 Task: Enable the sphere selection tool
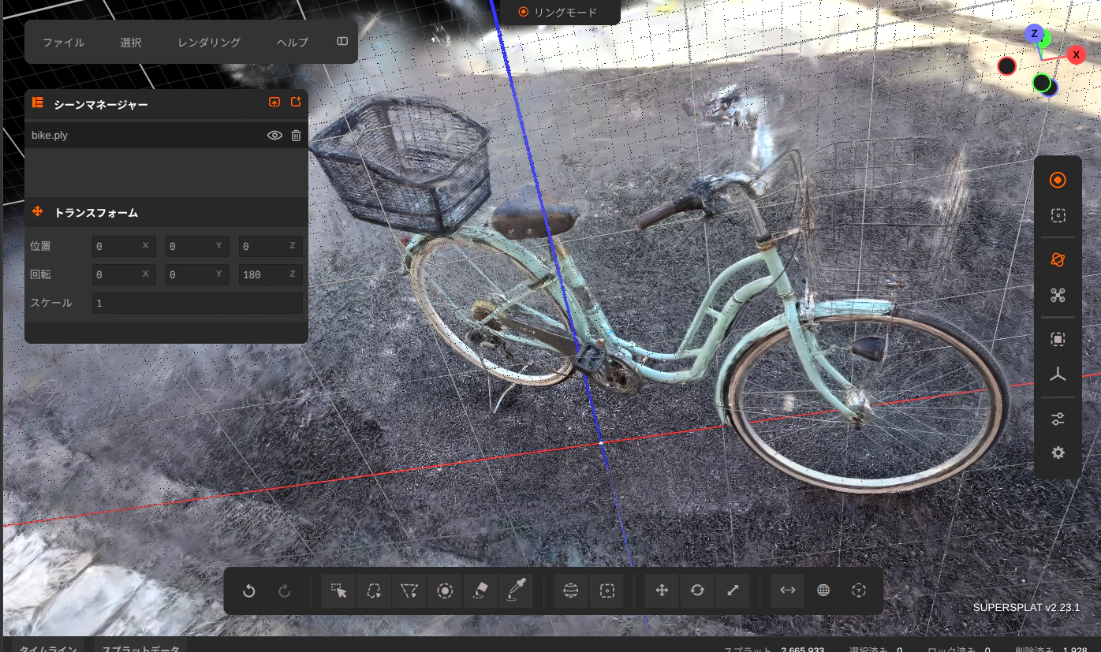pyautogui.click(x=571, y=591)
